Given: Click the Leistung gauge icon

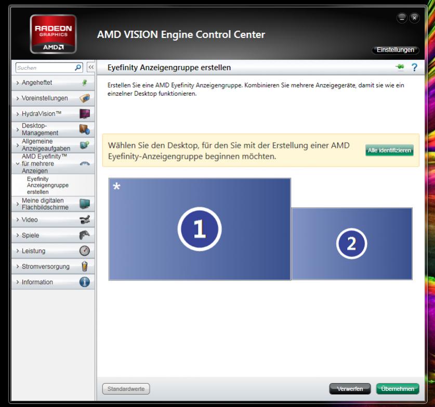Looking at the screenshot, I should click(x=85, y=250).
